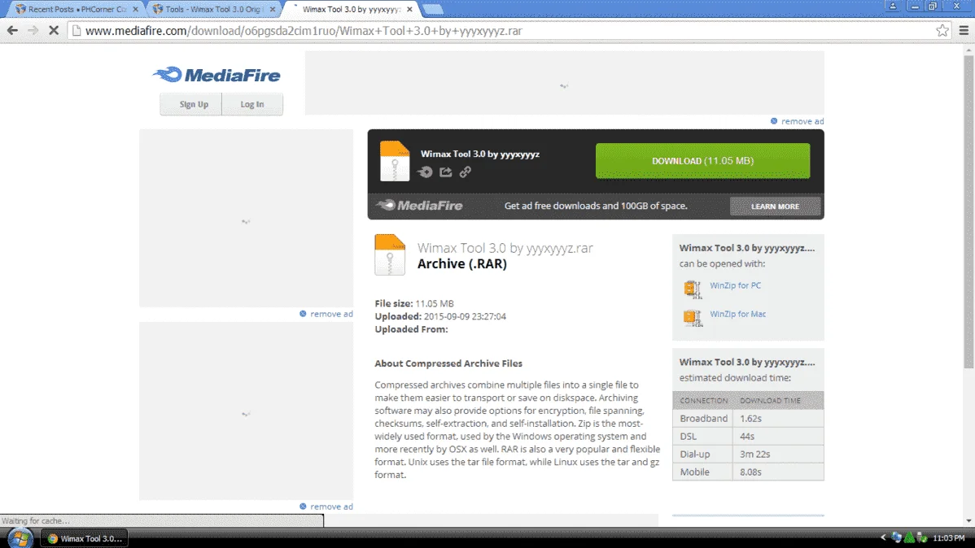Click the MediaFire logo at the top

[216, 75]
